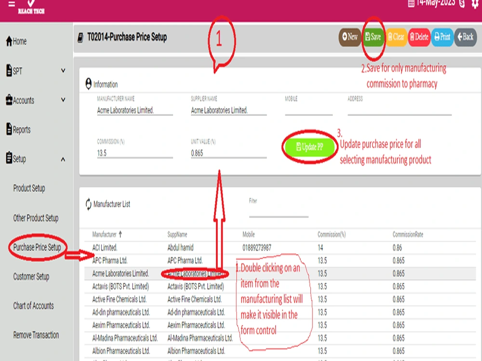Click the green Save button

pyautogui.click(x=373, y=37)
